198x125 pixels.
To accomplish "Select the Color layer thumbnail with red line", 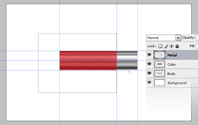I will (160, 64).
